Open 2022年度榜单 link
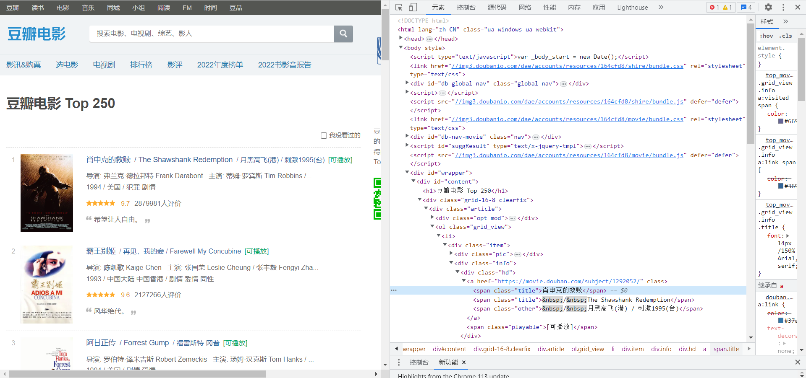The width and height of the screenshot is (806, 378). (x=220, y=65)
